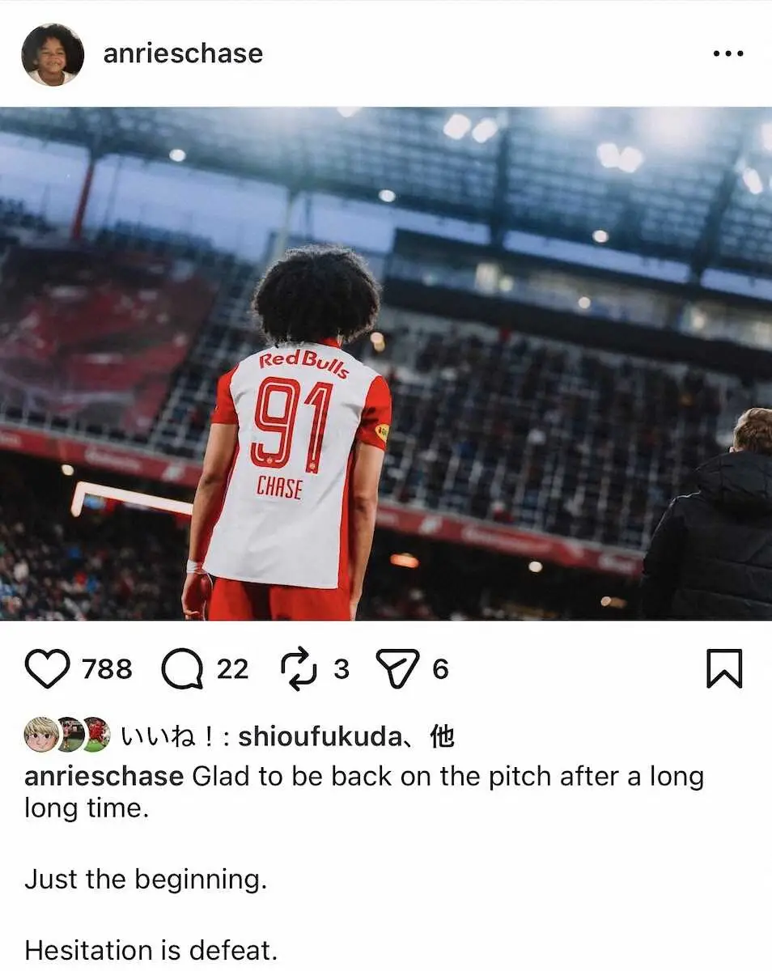Tap the third liker avatar icon
772x971 pixels.
(x=96, y=735)
